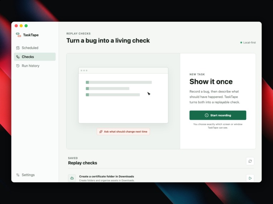Click the Replay checks heading

pyautogui.click(x=83, y=163)
